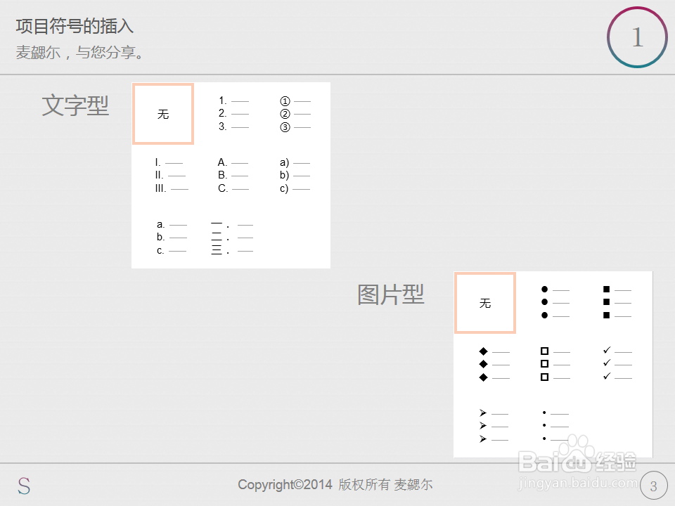The height and width of the screenshot is (506, 675).
Task: Select the lowercase a. b. c. style
Action: click(x=172, y=238)
